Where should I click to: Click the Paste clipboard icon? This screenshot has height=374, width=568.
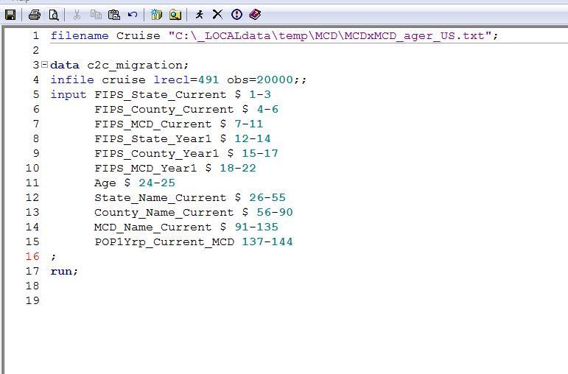click(x=114, y=15)
